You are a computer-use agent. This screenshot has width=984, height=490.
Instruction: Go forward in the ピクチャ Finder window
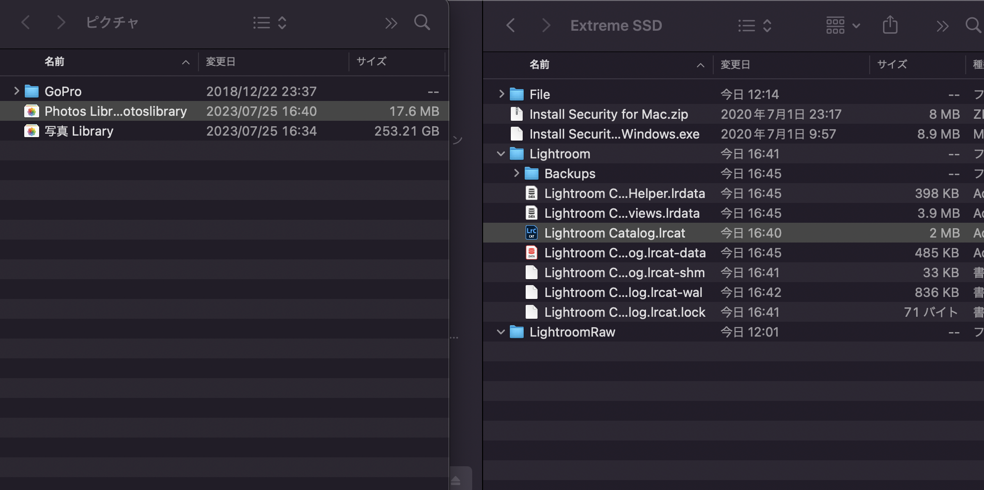pos(61,22)
